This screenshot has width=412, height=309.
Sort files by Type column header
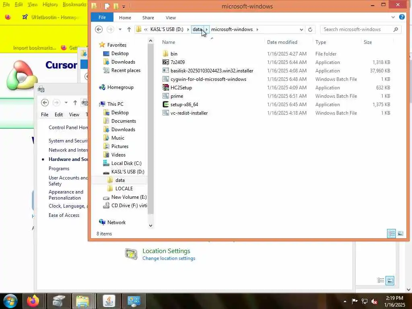321,42
